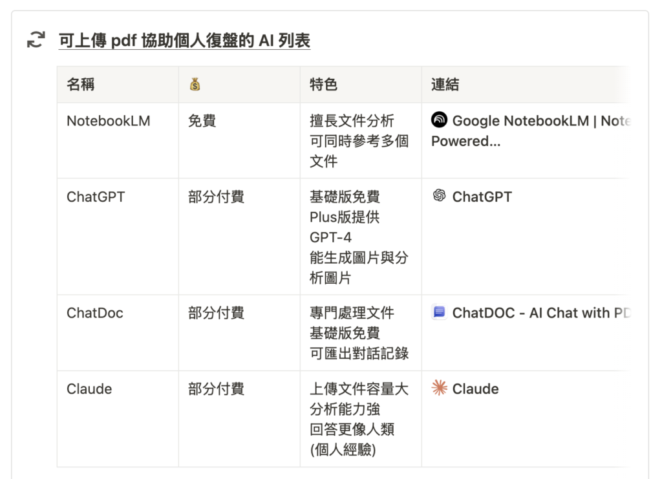Click the blue ChatDOC document icon
This screenshot has width=662, height=479.
[x=439, y=312]
